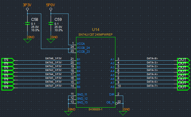191x117 pixels.
Task: Click pin number 22 at OE_N
Action: (119, 102)
